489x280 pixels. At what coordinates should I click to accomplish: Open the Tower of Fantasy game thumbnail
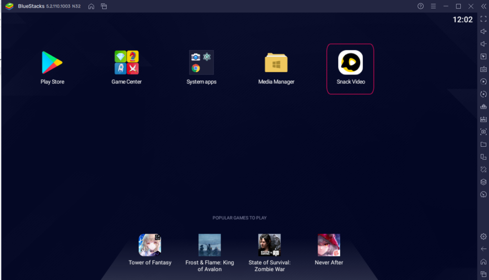click(150, 245)
